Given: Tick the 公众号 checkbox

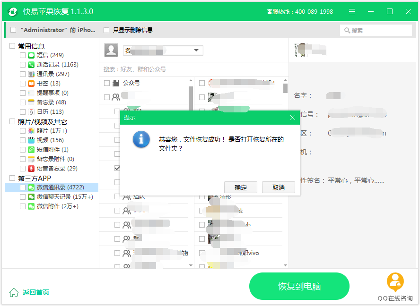Looking at the screenshot, I should (x=107, y=83).
